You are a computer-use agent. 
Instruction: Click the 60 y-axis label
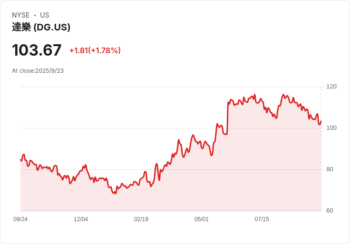pyautogui.click(x=329, y=211)
